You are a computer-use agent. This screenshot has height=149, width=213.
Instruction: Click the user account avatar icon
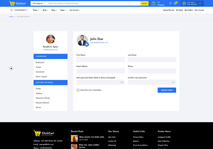(x=184, y=3)
